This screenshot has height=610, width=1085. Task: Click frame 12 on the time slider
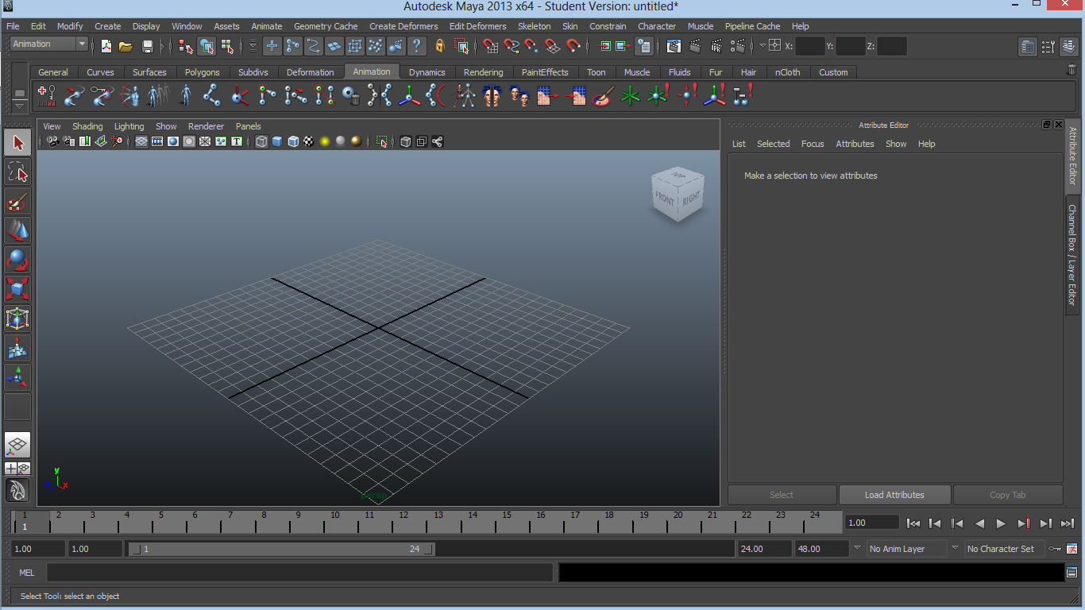click(x=403, y=522)
